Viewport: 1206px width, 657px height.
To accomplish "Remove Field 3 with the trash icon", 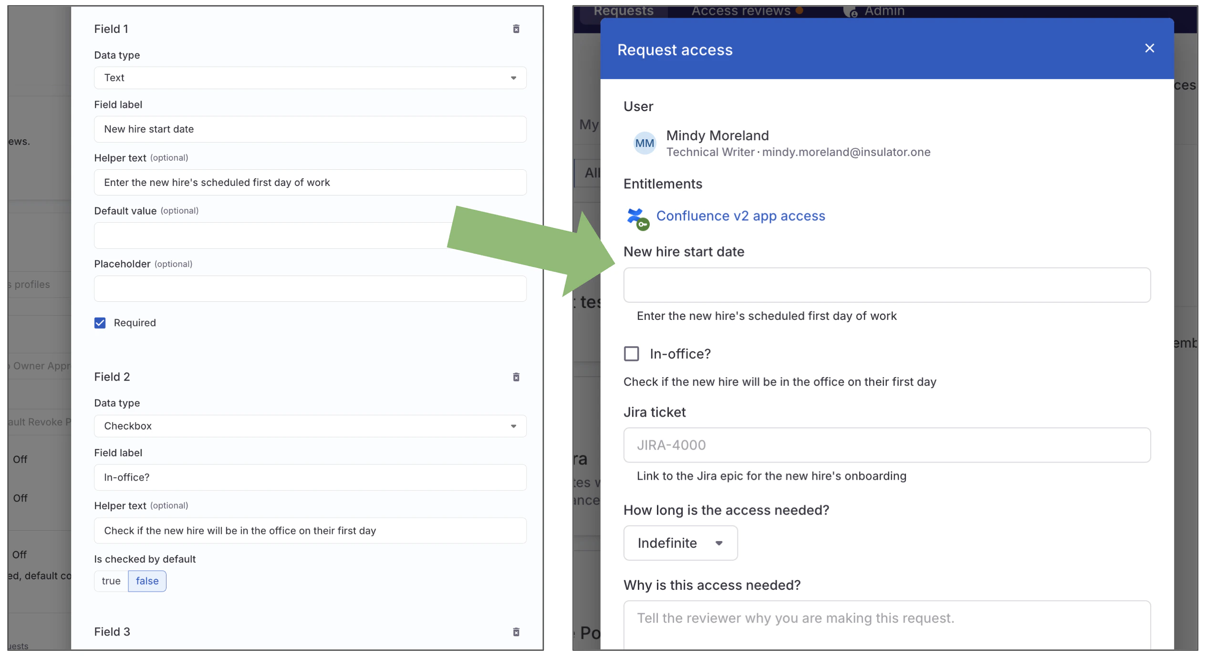I will [x=516, y=632].
